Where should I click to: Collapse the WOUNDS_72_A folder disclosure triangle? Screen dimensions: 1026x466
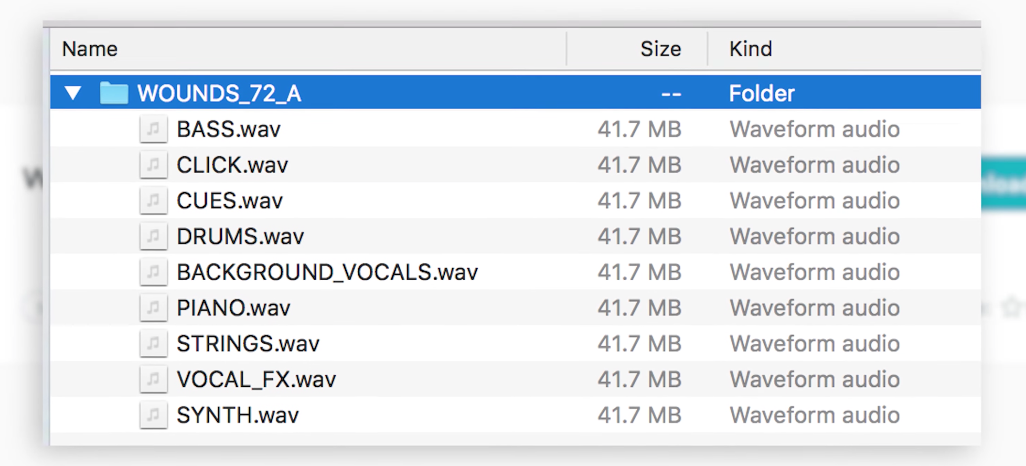coord(73,93)
